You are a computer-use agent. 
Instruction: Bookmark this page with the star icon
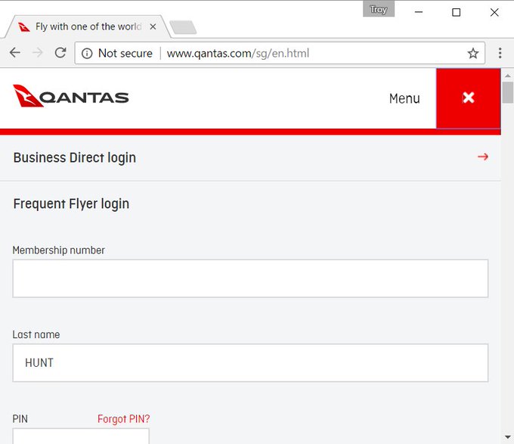[x=472, y=53]
